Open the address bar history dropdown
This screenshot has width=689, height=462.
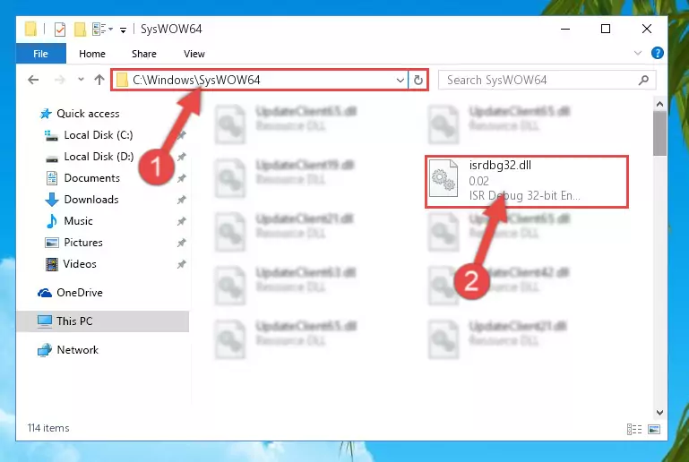tap(400, 81)
